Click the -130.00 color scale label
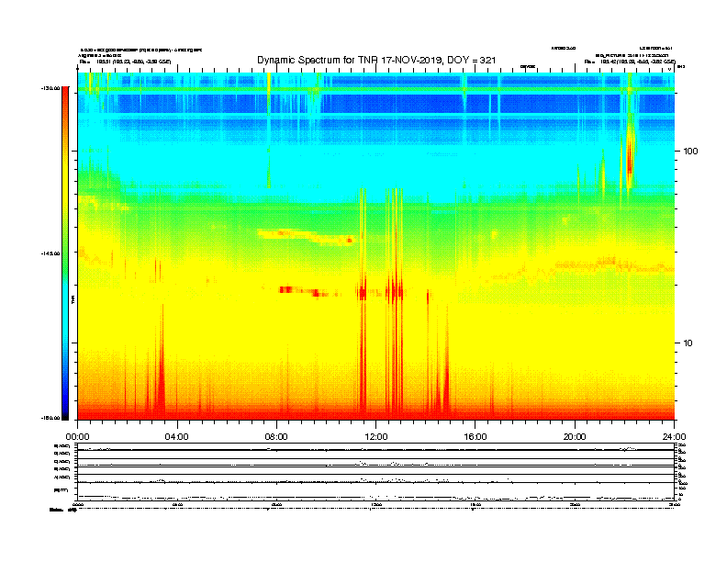727x562 pixels. click(x=50, y=88)
